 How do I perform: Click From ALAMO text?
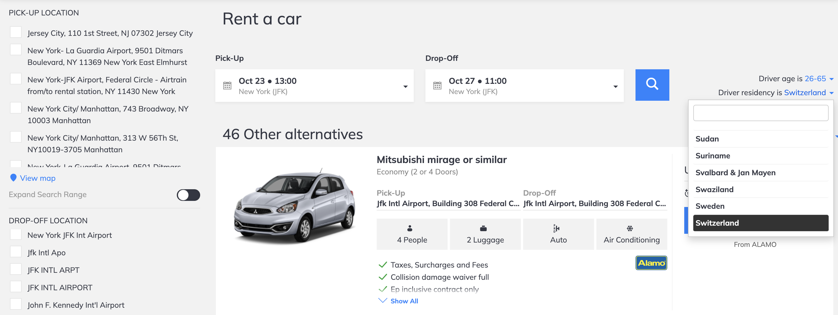755,245
